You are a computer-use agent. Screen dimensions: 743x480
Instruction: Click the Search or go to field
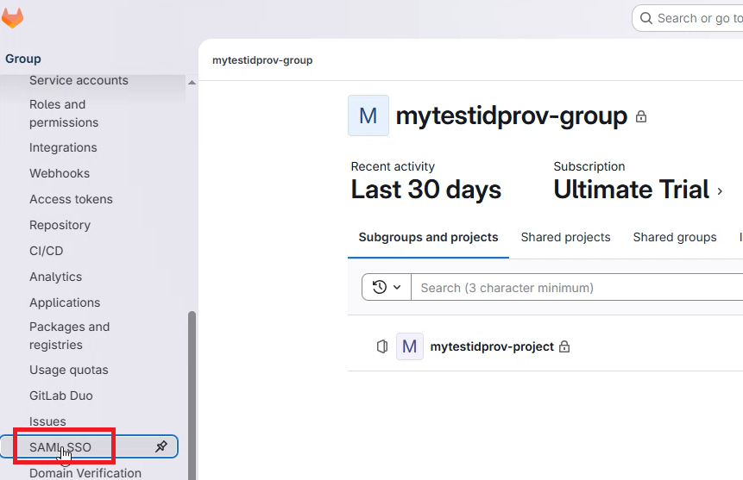[x=688, y=18]
